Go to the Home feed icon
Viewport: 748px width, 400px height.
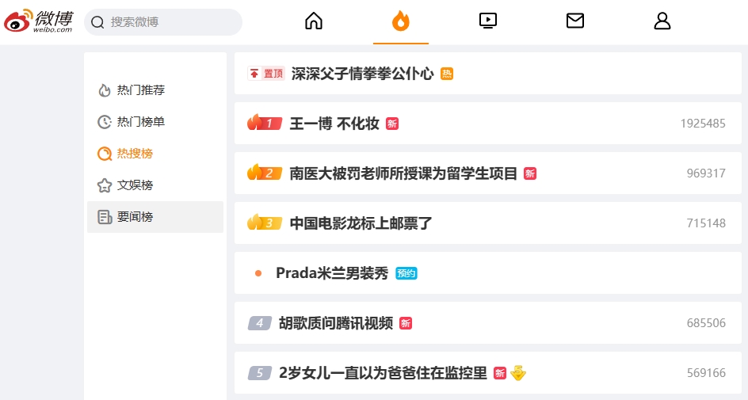point(314,21)
